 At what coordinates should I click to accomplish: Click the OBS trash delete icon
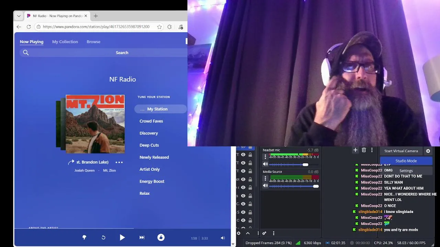click(364, 150)
